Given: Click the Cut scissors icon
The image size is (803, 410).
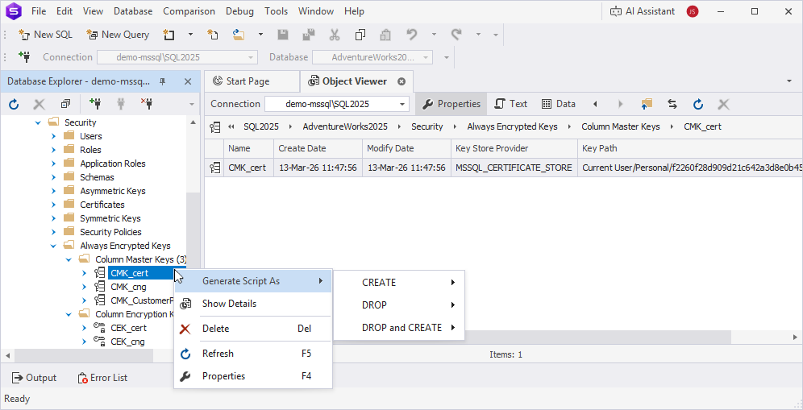Looking at the screenshot, I should (x=335, y=35).
